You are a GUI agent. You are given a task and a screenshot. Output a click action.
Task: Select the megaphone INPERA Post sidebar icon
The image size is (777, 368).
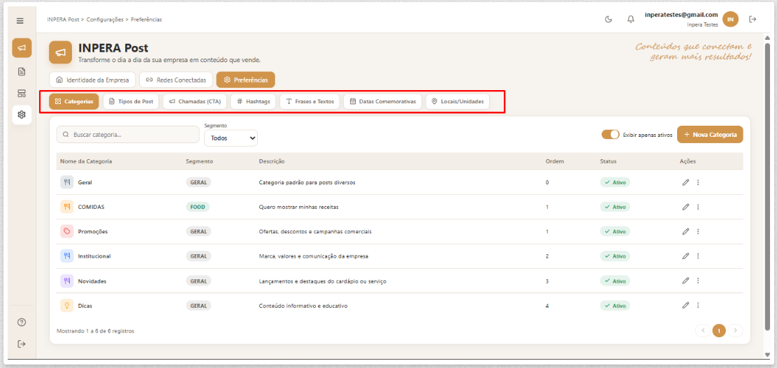click(22, 48)
